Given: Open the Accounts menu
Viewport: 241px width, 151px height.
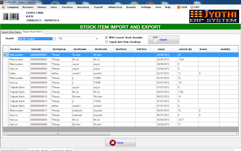Looking at the screenshot, I should pyautogui.click(x=28, y=7).
